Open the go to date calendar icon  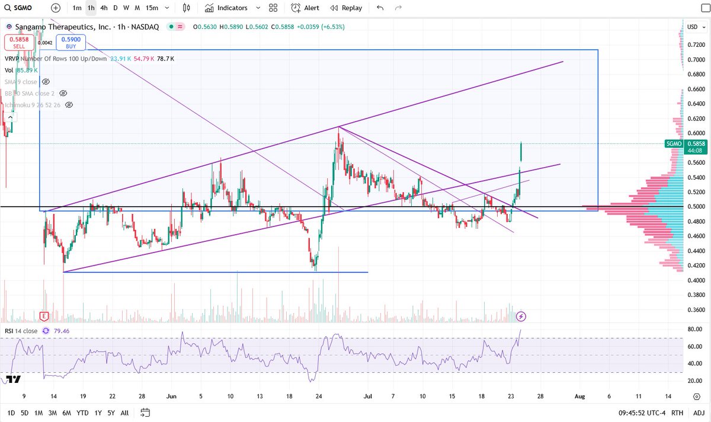coord(146,413)
